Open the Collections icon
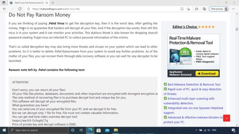 (204, 9)
